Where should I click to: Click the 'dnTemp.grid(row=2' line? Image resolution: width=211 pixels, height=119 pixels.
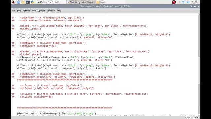tap(62, 68)
